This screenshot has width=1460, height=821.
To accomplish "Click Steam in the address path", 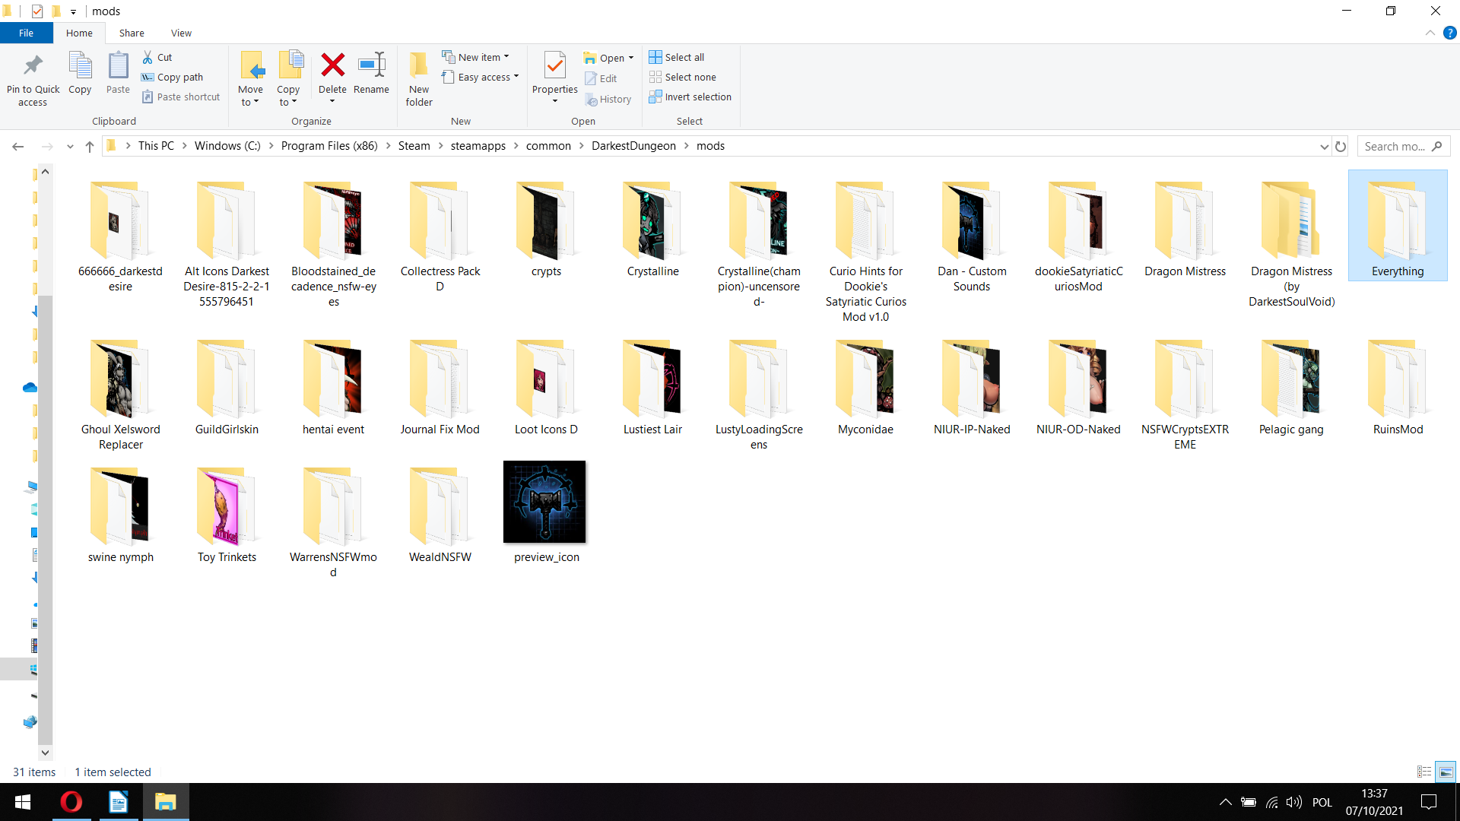I will click(414, 146).
